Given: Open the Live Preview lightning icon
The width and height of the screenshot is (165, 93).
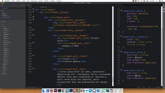Looking at the screenshot, I should click(164, 6).
